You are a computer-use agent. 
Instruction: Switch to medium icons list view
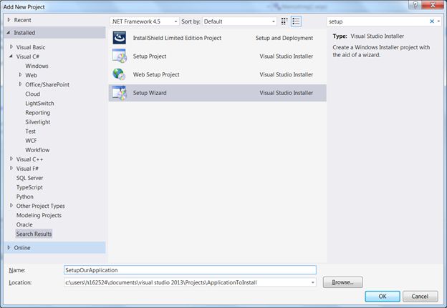(296, 21)
